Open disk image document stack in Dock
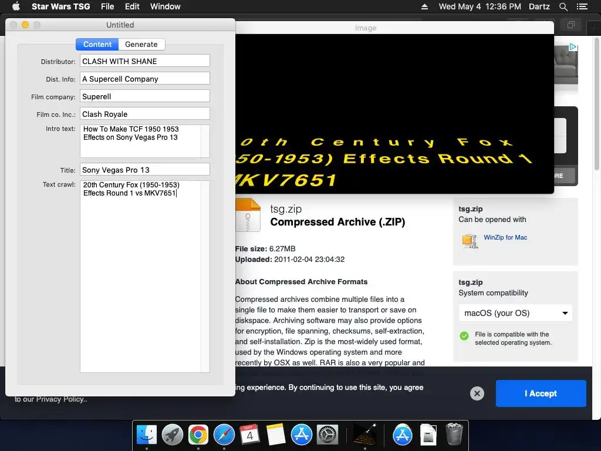Viewport: 601px width, 451px height. tap(428, 435)
